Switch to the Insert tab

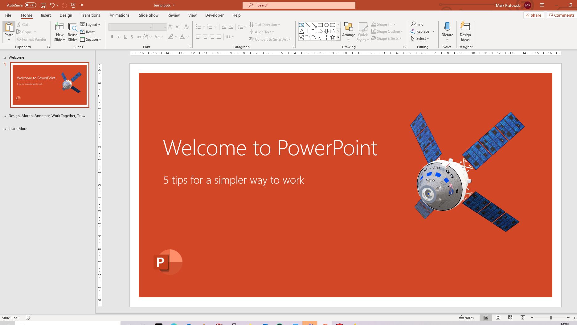(46, 15)
